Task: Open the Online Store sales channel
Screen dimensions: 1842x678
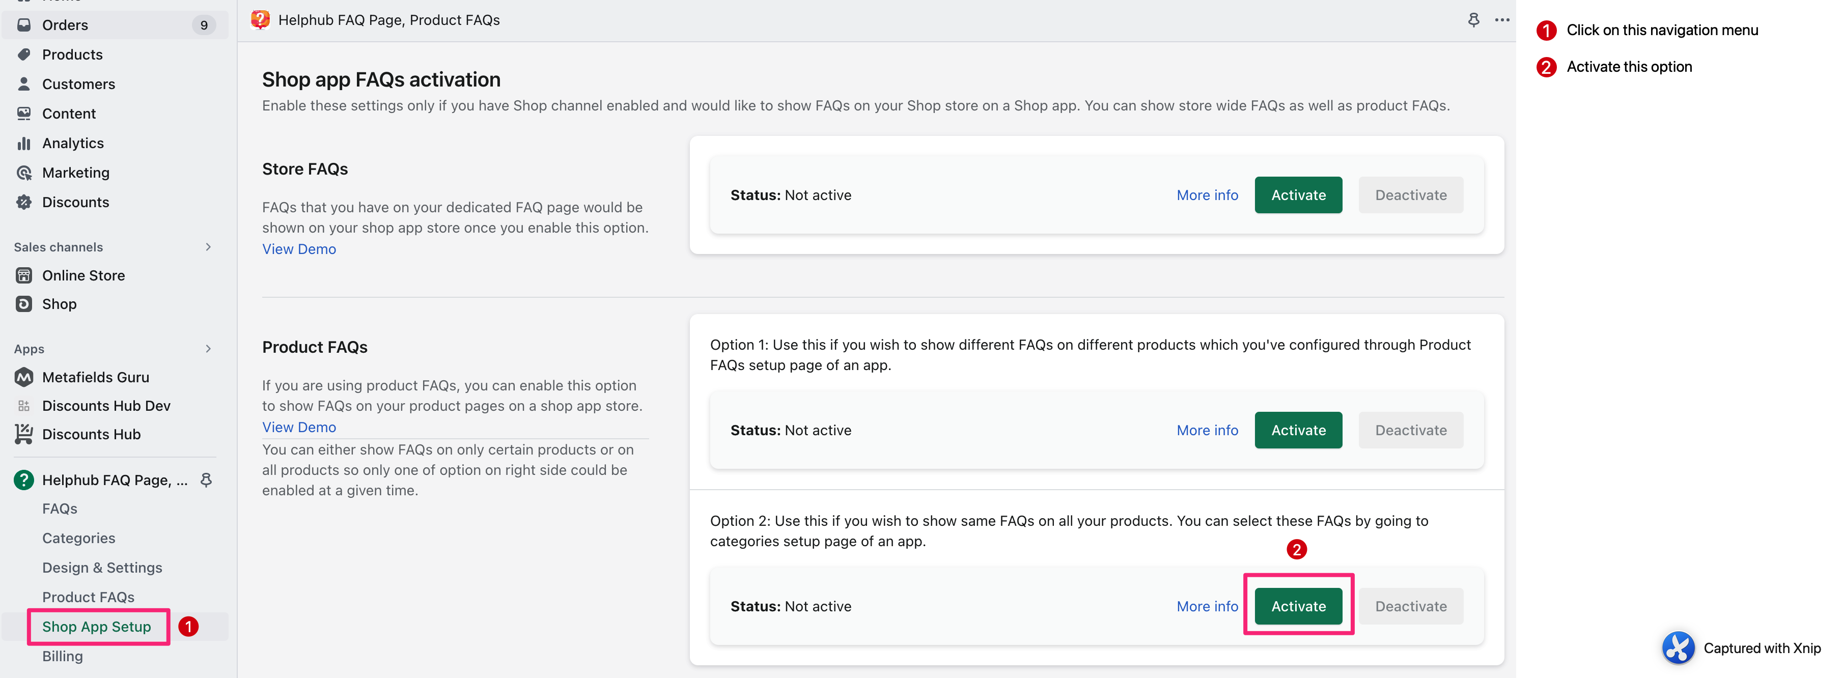Action: (83, 275)
